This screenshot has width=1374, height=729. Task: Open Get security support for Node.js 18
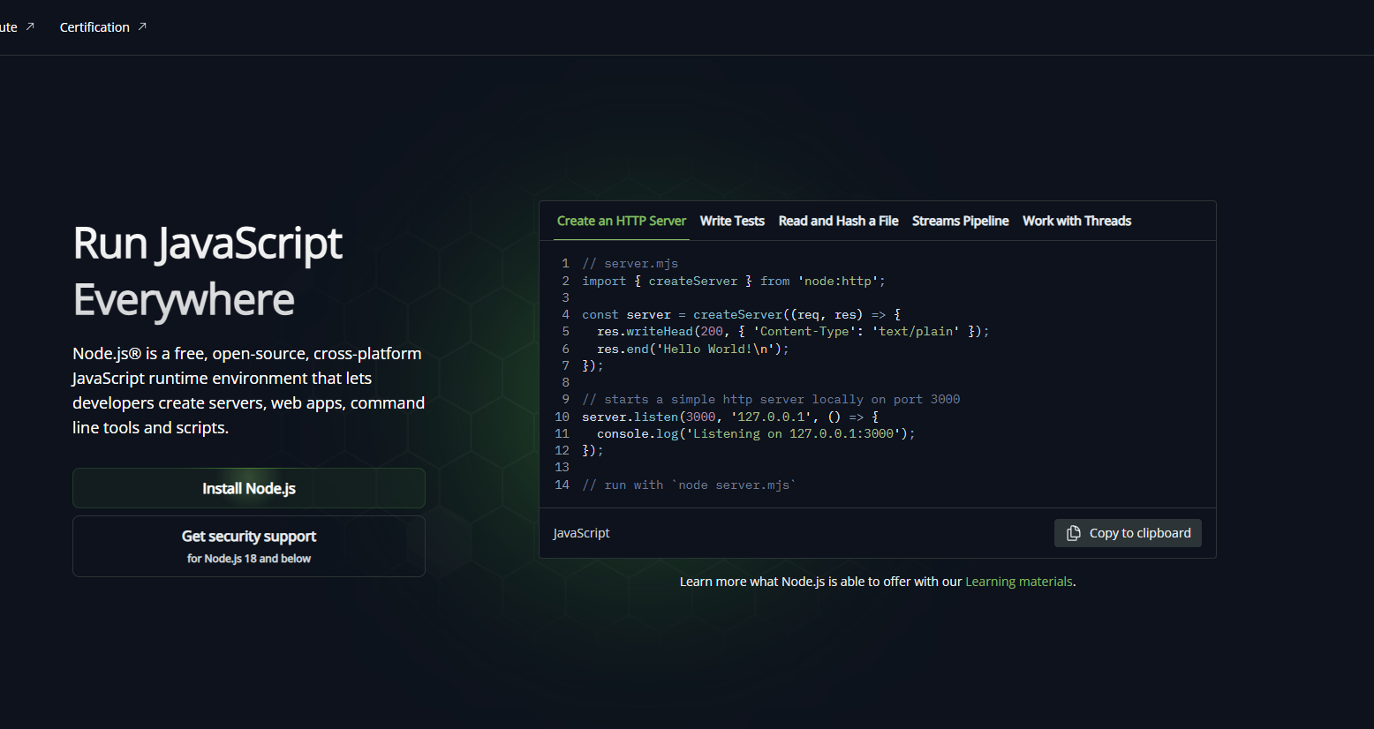tap(249, 546)
